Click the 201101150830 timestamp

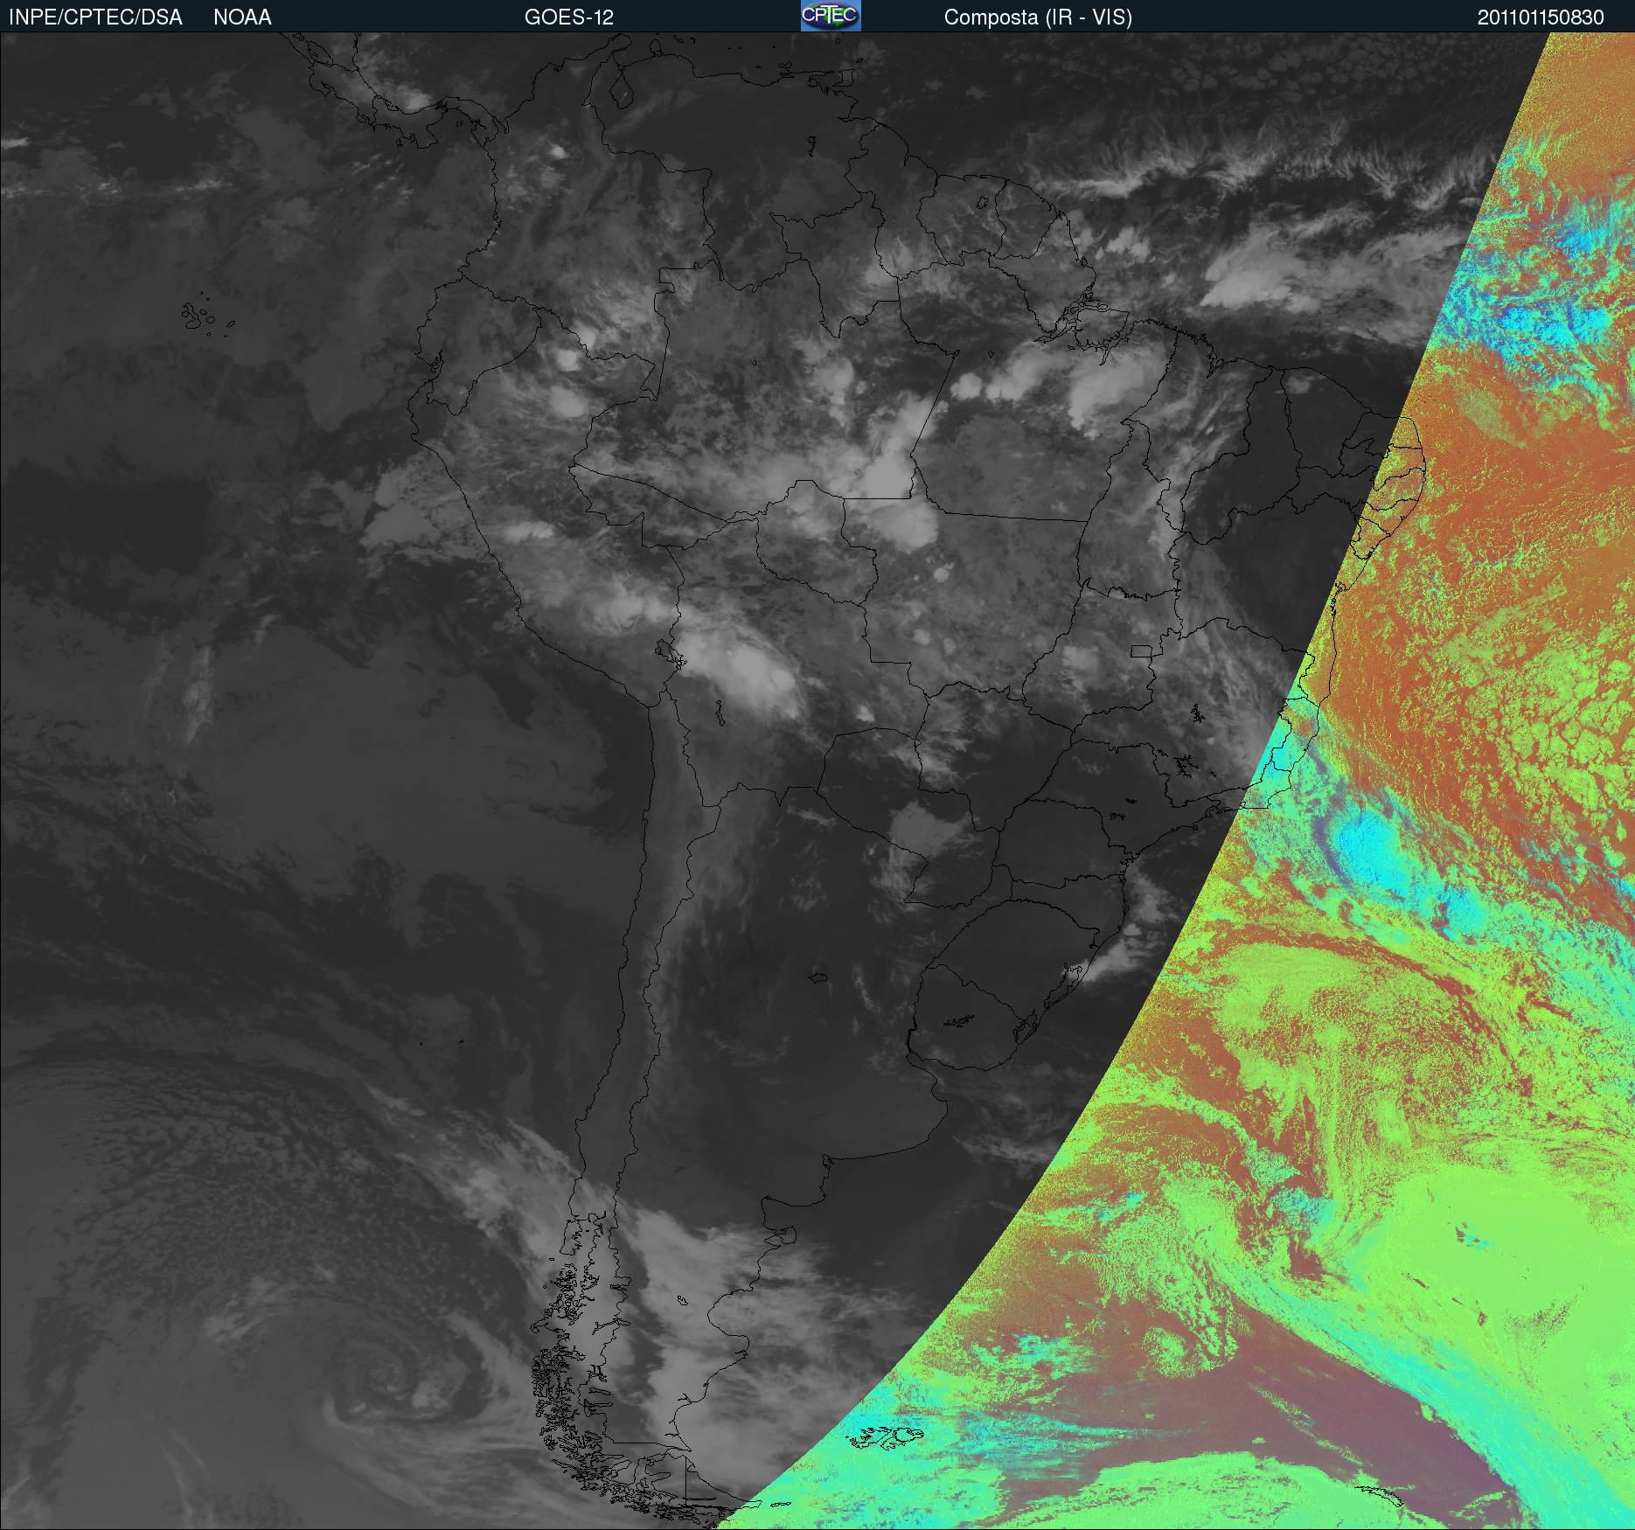click(1541, 17)
